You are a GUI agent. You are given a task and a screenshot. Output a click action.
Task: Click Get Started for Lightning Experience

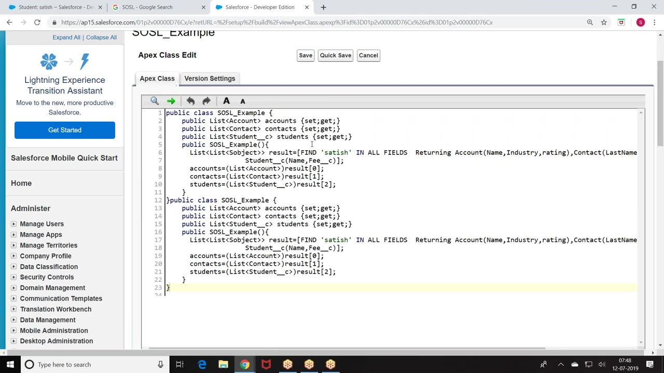65,130
